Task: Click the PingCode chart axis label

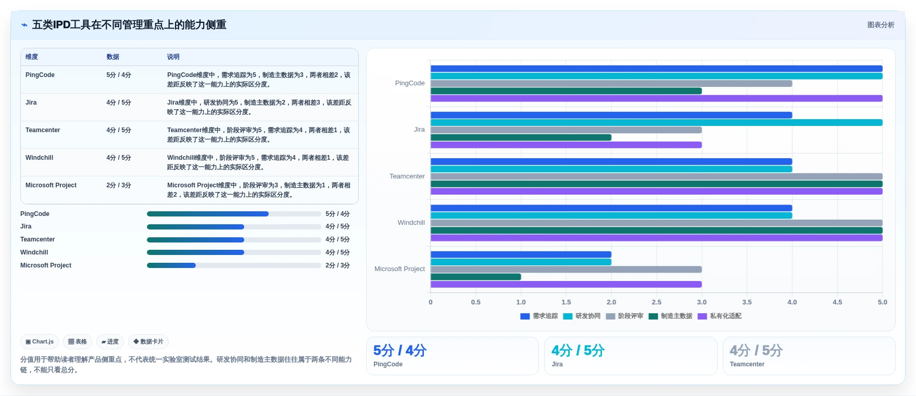Action: click(x=410, y=83)
